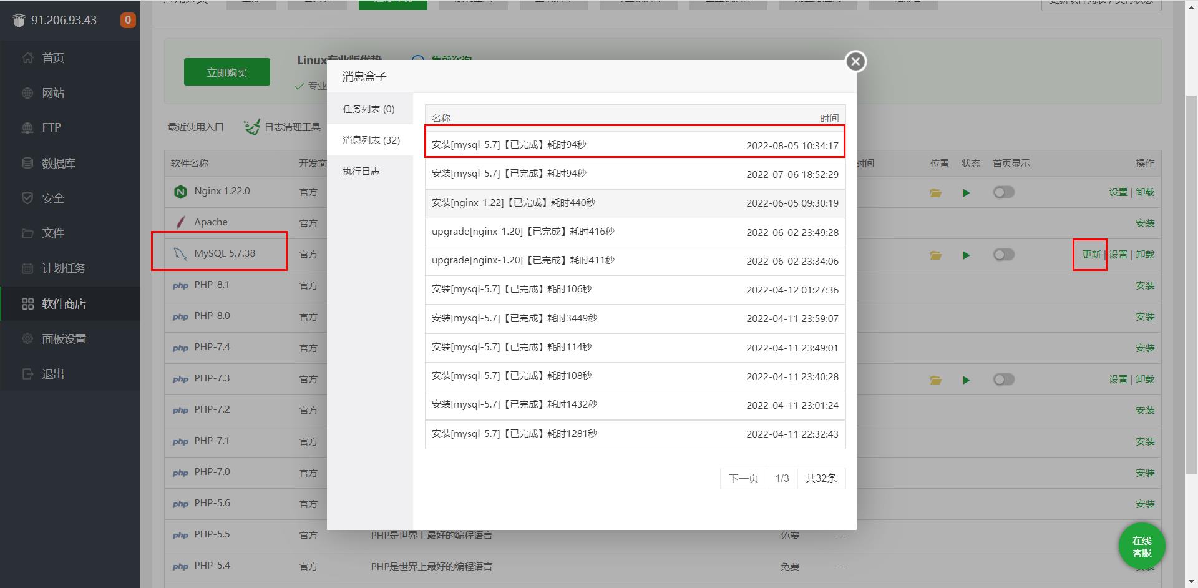
Task: Click the page vertical scrollbar
Action: (x=1191, y=284)
